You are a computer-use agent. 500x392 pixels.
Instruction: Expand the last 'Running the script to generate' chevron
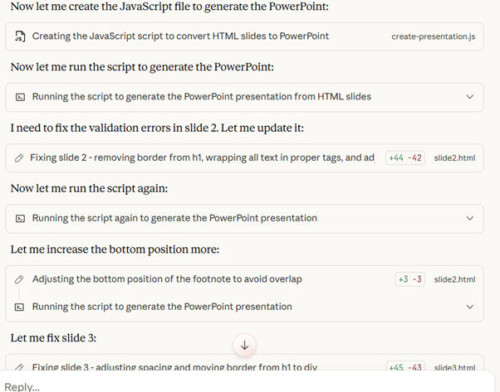(470, 307)
